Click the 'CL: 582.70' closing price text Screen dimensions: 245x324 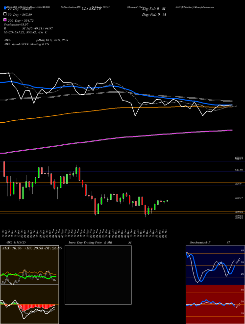click(x=91, y=9)
